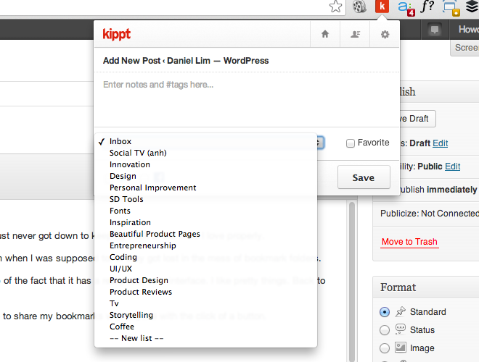
Task: Click the stacked layers extension icon
Action: click(x=472, y=7)
